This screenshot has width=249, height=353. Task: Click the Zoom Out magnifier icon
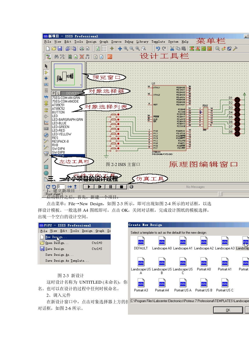[132, 49]
